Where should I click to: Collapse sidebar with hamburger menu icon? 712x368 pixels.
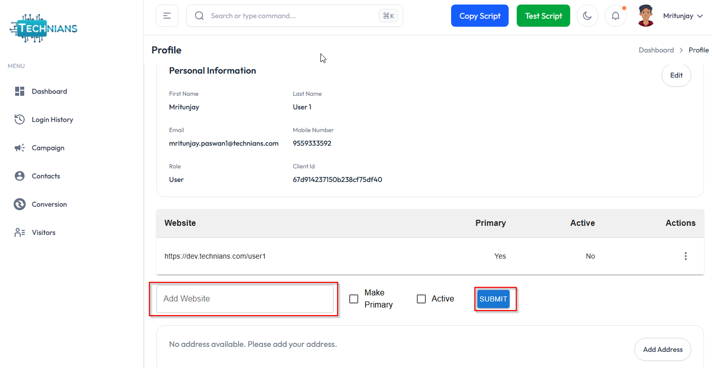167,16
